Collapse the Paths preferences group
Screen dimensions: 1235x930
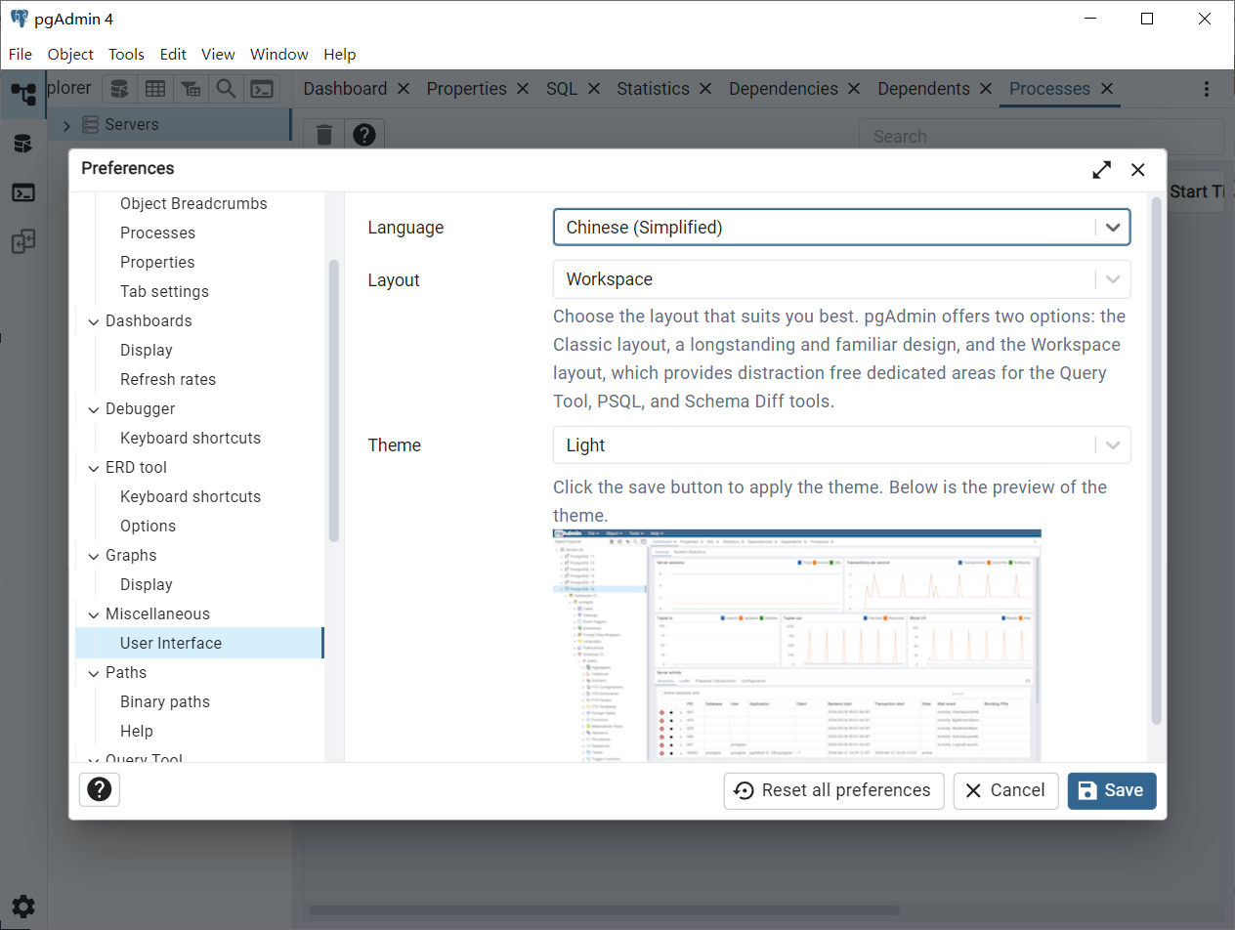[94, 673]
